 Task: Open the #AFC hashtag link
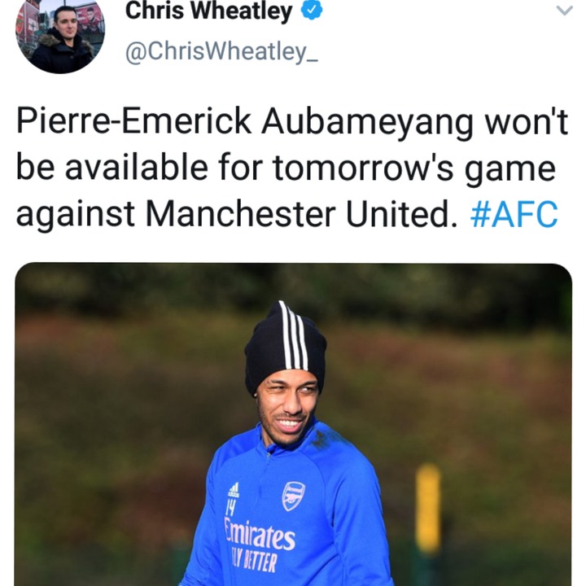coord(514,214)
